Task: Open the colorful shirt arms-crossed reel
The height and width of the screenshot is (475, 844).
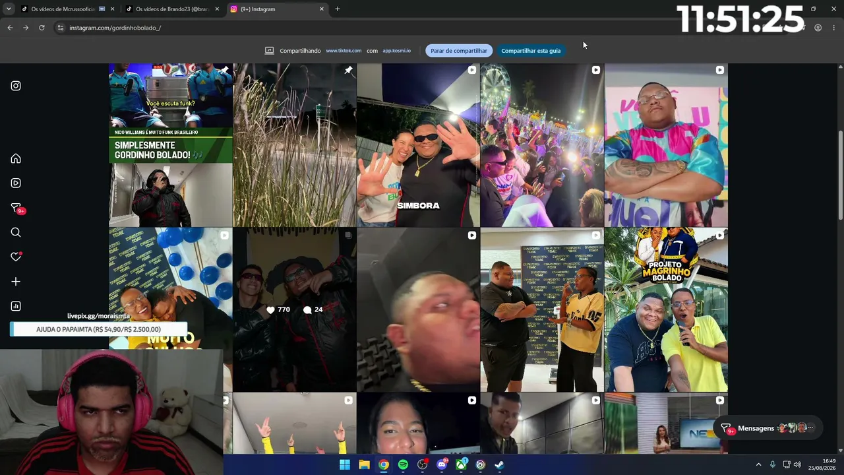Action: coord(666,145)
